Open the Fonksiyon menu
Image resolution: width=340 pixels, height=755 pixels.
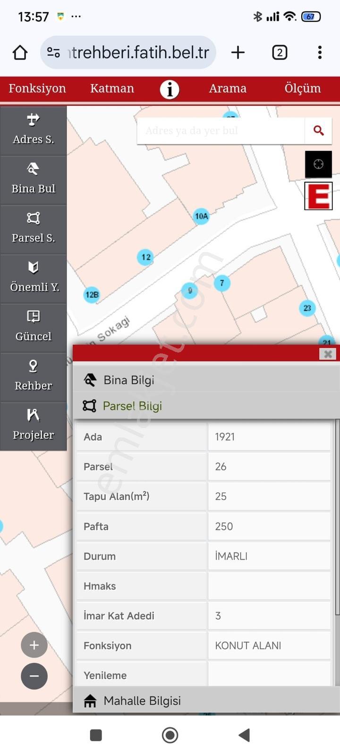coord(37,88)
